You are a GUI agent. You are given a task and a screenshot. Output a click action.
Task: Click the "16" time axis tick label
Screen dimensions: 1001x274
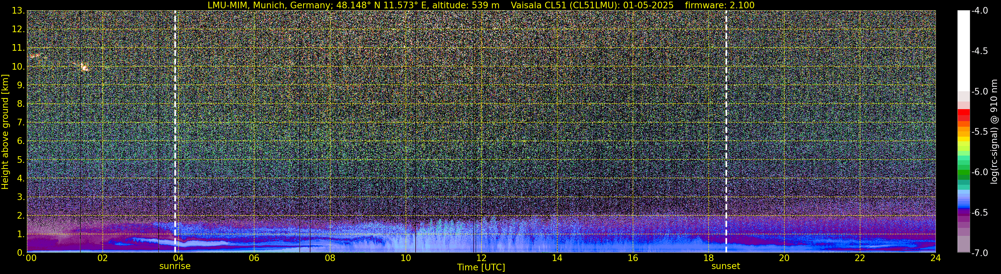pos(632,258)
